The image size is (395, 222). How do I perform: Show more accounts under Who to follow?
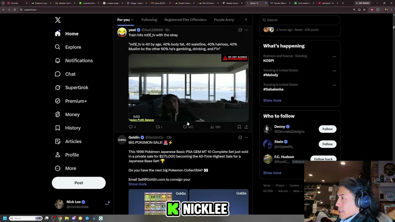272,173
